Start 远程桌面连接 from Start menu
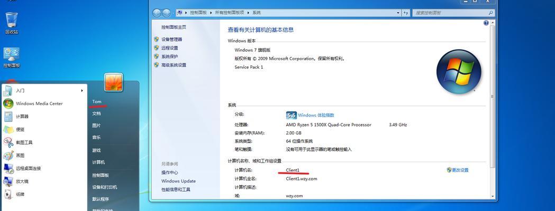 pos(29,168)
